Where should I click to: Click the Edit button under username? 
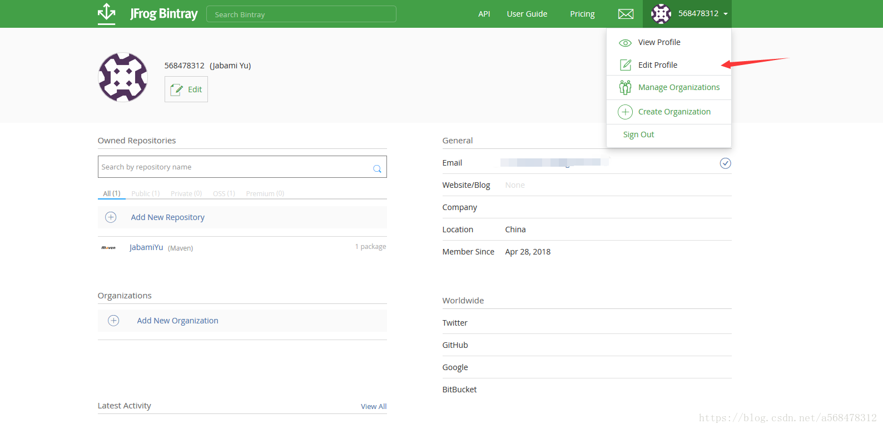tap(186, 89)
